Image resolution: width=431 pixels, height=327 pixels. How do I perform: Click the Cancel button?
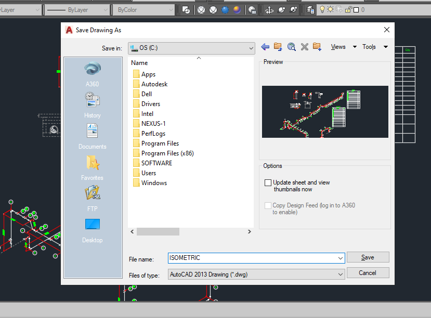click(368, 272)
